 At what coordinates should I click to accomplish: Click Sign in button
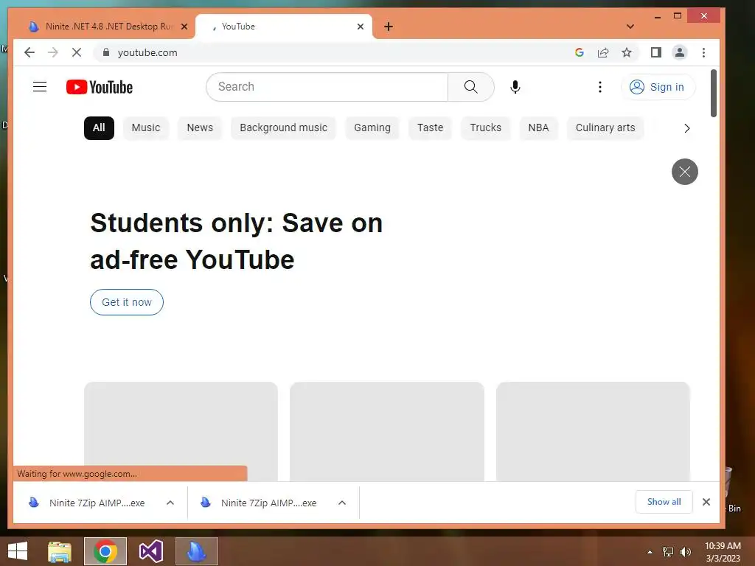coord(658,87)
